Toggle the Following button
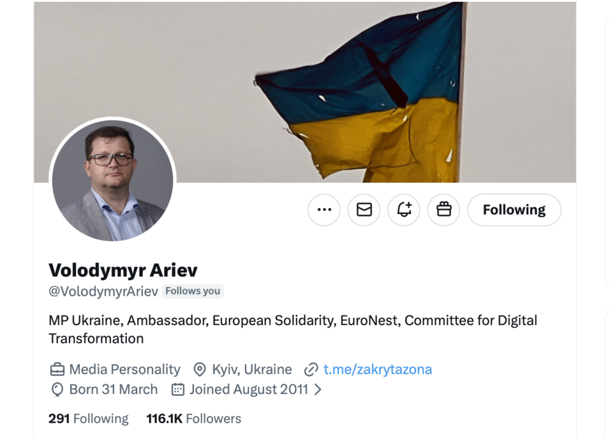The width and height of the screenshot is (610, 438). [514, 210]
